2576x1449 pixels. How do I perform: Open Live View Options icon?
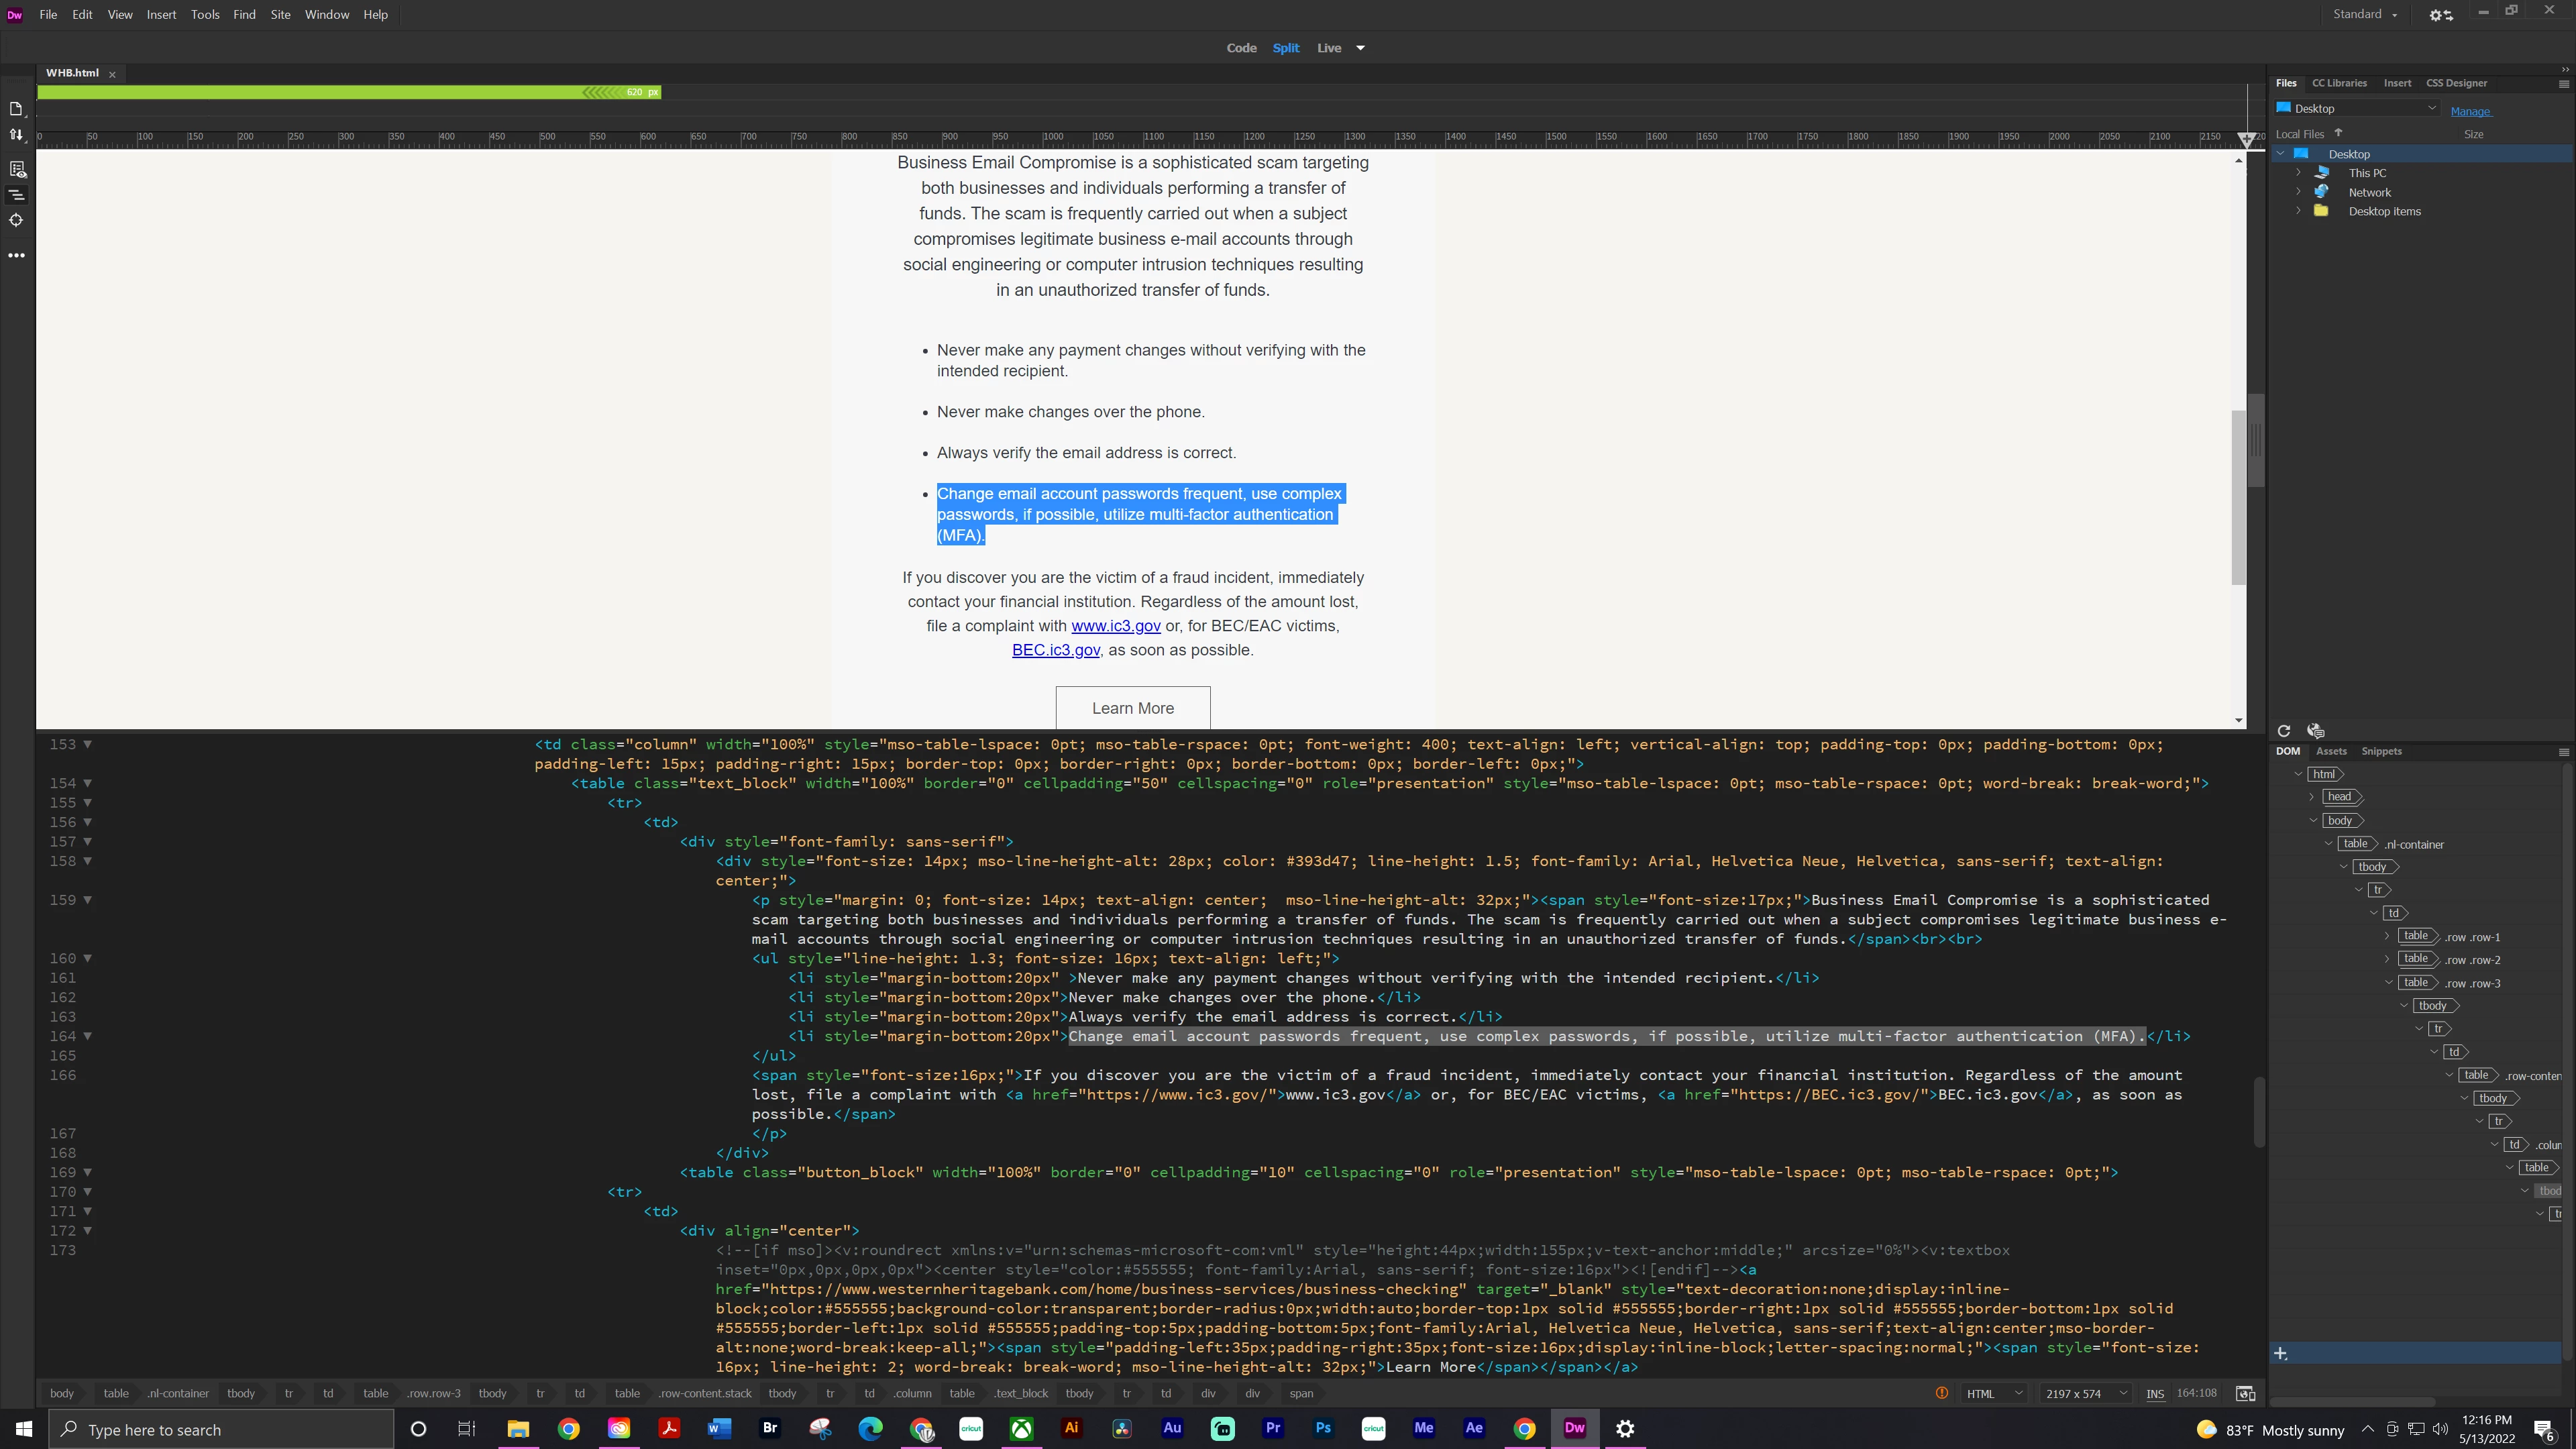(17, 169)
